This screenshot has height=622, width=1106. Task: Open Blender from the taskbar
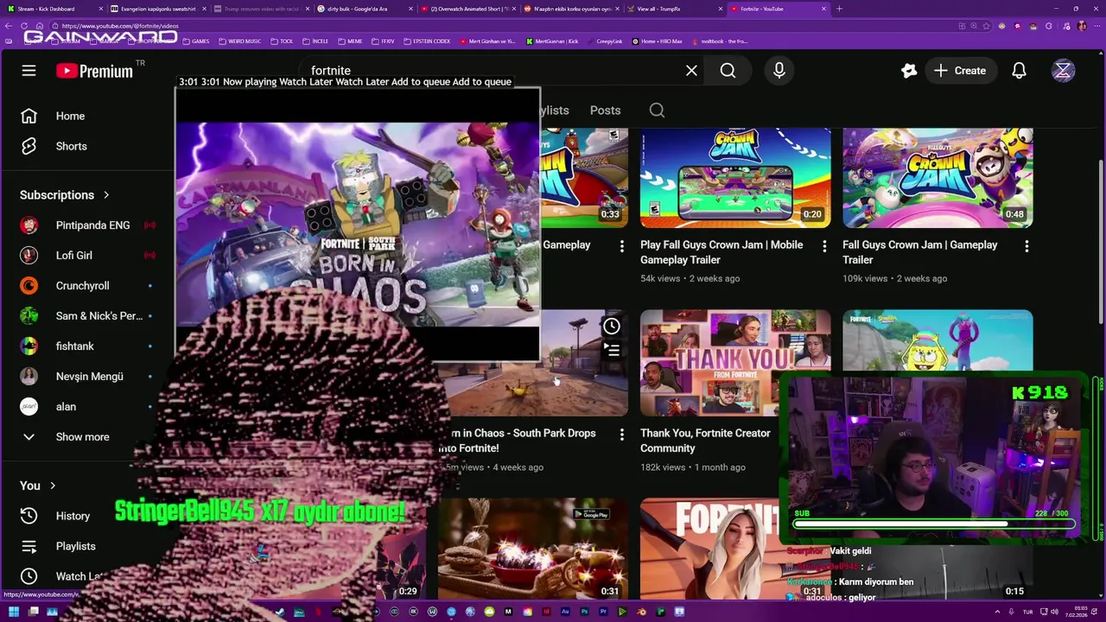[642, 612]
